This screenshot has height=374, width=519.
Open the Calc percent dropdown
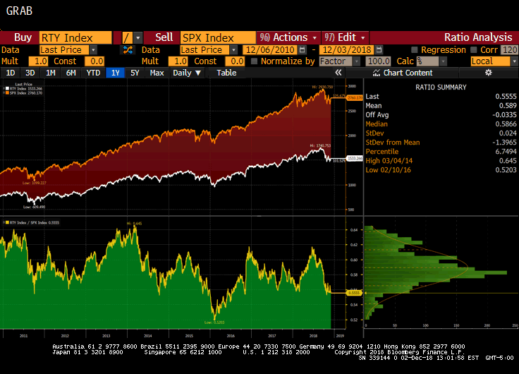tap(444, 61)
